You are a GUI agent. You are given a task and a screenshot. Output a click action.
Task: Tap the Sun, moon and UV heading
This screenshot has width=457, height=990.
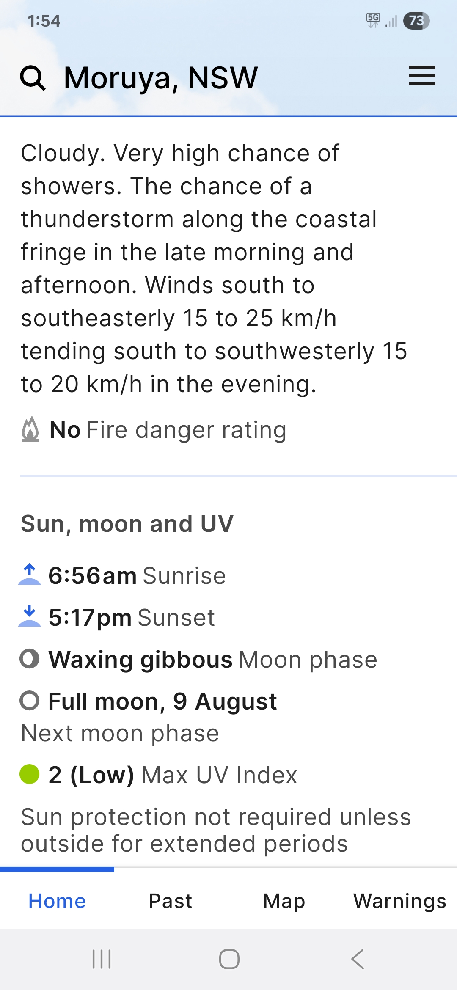127,524
